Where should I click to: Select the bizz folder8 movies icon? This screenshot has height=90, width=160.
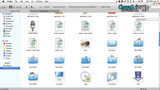(x=33, y=77)
